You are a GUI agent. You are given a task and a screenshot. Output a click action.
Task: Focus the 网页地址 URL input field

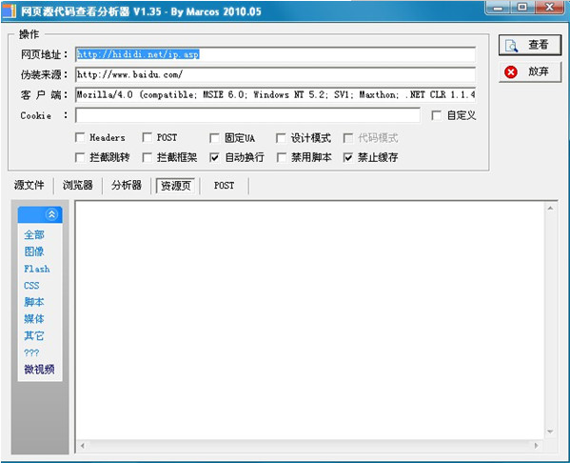point(275,54)
